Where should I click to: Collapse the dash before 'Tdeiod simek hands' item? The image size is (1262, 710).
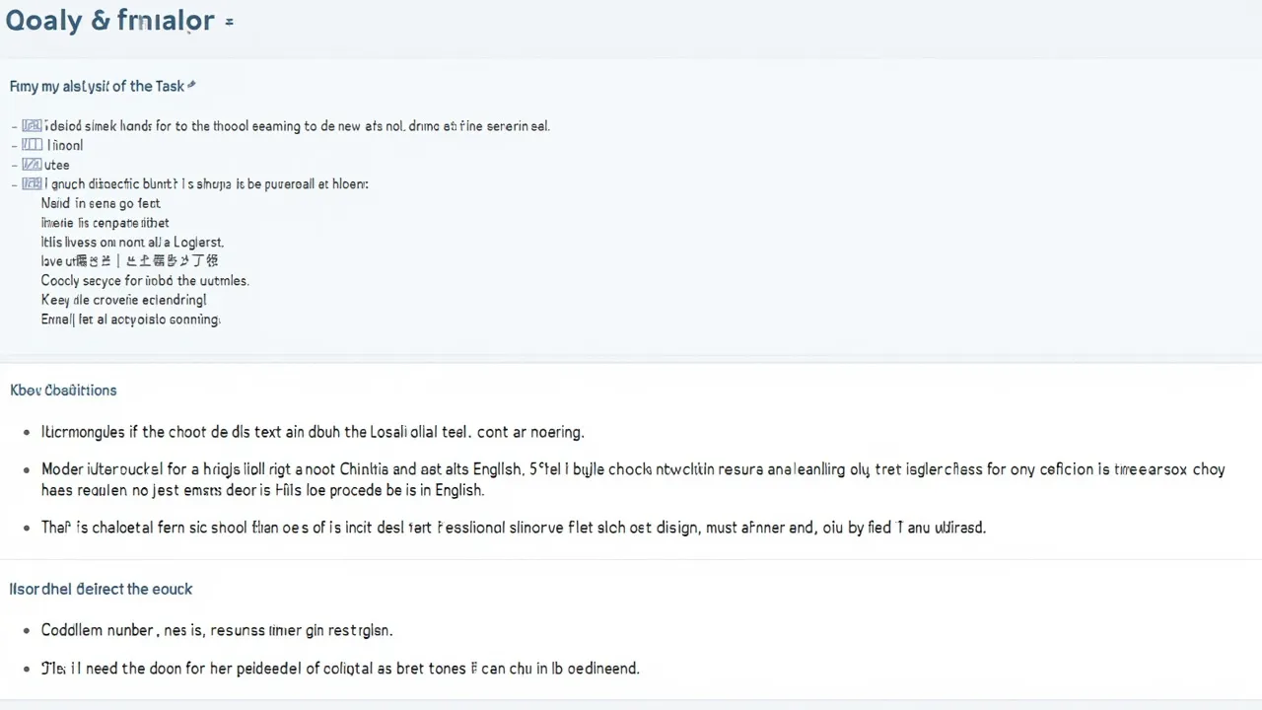[x=14, y=127]
